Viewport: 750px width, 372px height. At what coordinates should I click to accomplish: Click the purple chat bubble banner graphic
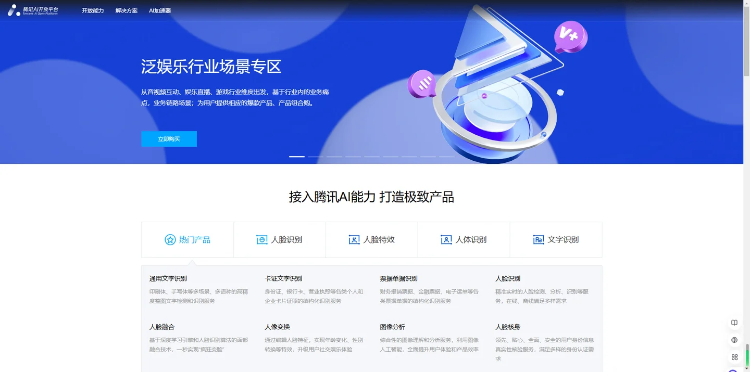point(422,84)
